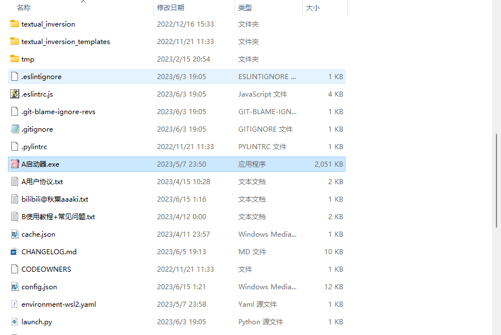The width and height of the screenshot is (501, 335).
Task: Select the .eslintignore file name
Action: [x=42, y=77]
